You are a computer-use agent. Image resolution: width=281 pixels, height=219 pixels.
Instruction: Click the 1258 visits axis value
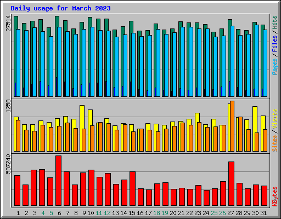[x=8, y=106]
